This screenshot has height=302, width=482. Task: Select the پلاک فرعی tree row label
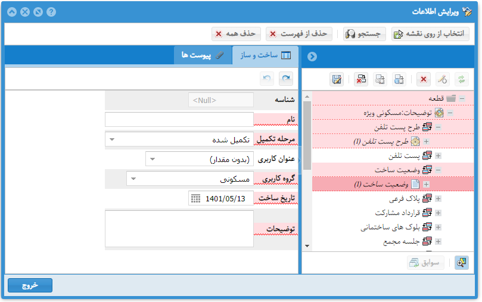(x=404, y=199)
